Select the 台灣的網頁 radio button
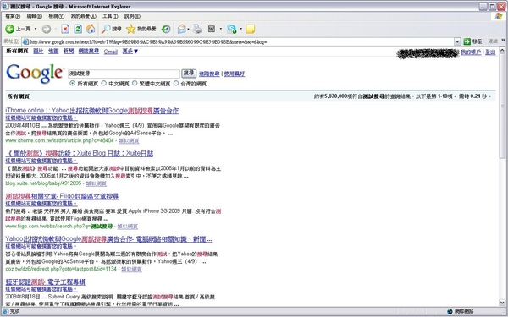This screenshot has height=317, width=508. tap(176, 84)
